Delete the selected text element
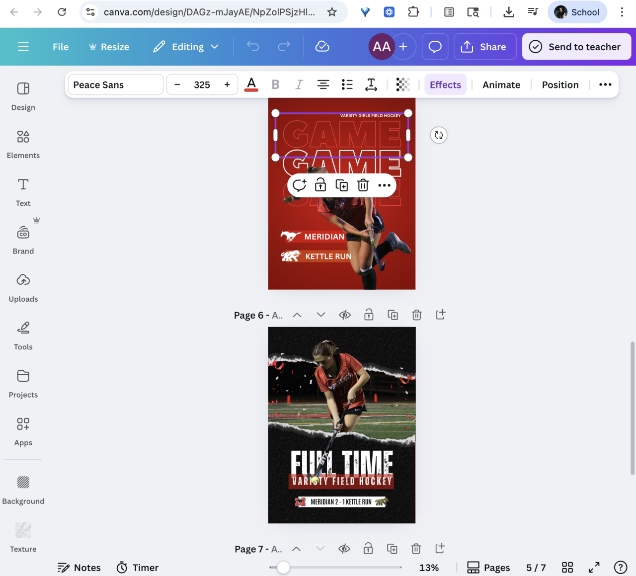Viewport: 636px width, 576px height. [x=363, y=185]
